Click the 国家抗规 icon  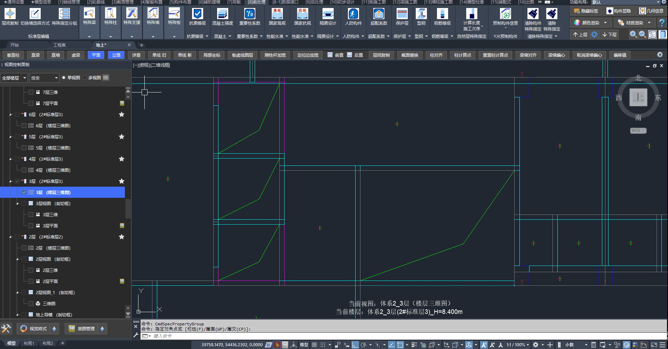click(303, 14)
